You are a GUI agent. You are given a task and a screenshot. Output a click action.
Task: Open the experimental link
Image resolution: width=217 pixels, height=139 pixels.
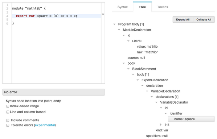45,125
